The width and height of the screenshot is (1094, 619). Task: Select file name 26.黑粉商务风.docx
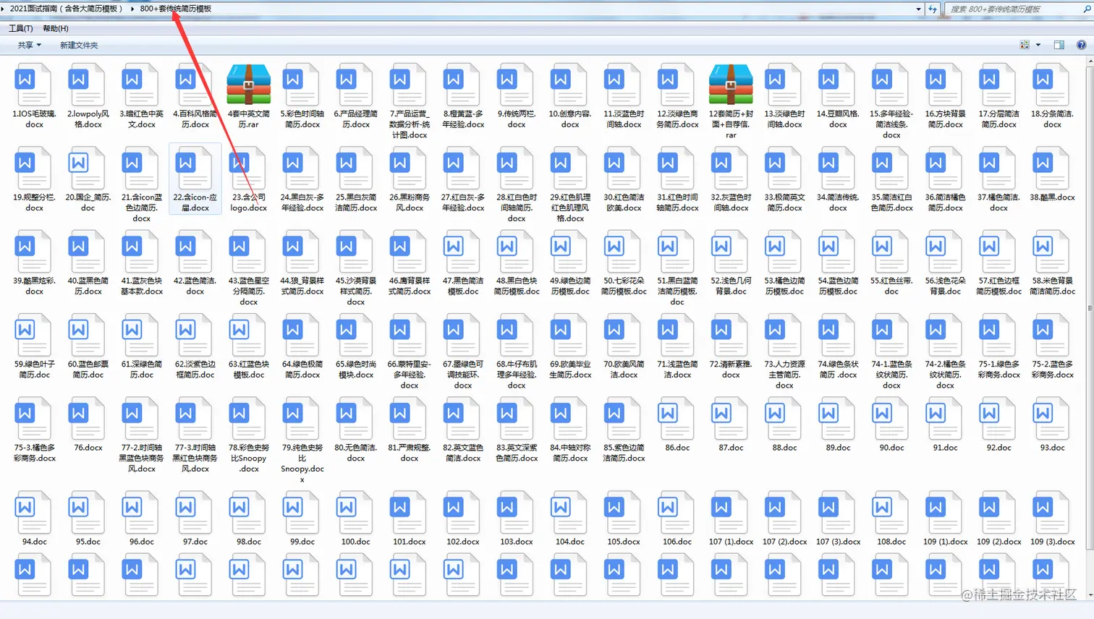pyautogui.click(x=410, y=202)
